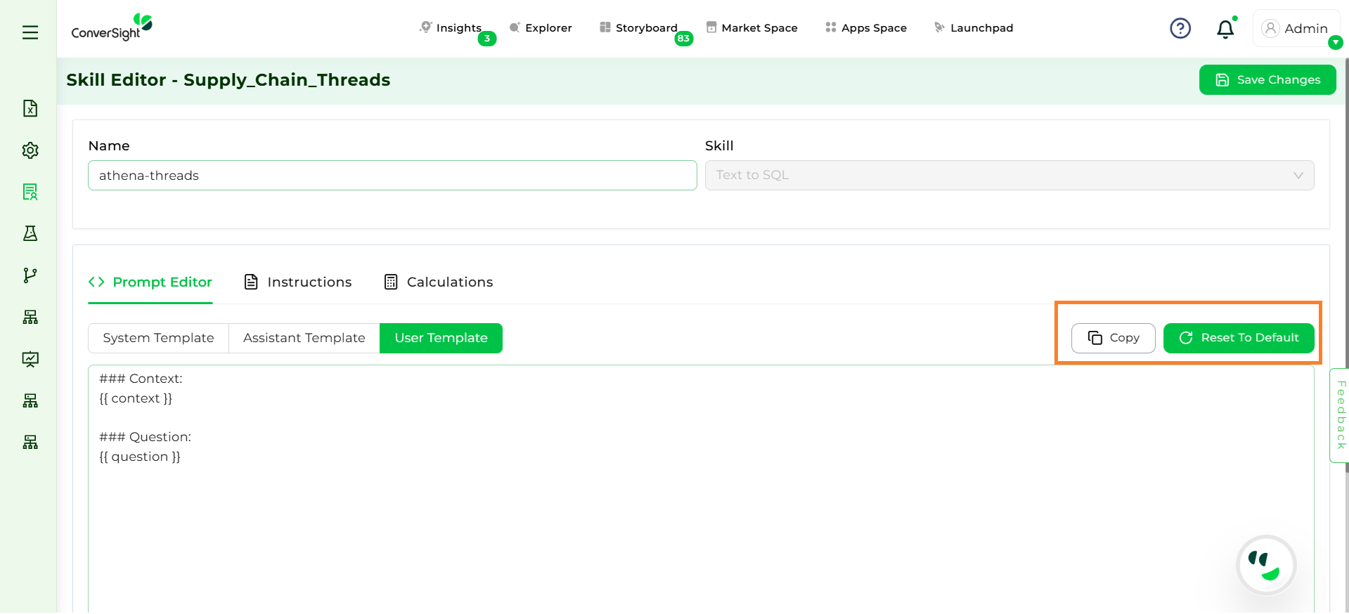The height and width of the screenshot is (614, 1349).
Task: Expand the Admin profile menu
Action: (1296, 29)
